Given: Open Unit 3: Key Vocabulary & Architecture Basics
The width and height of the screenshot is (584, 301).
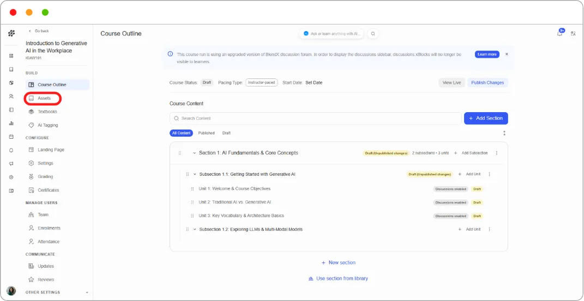Looking at the screenshot, I should 242,216.
